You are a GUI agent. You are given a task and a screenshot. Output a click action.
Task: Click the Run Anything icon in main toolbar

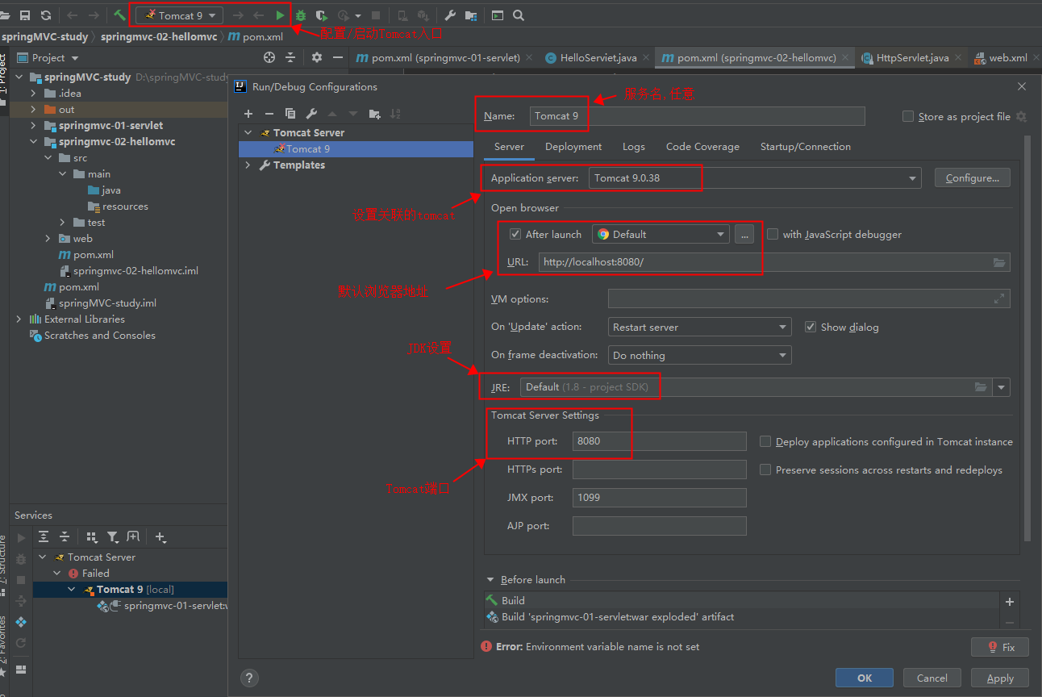[498, 15]
